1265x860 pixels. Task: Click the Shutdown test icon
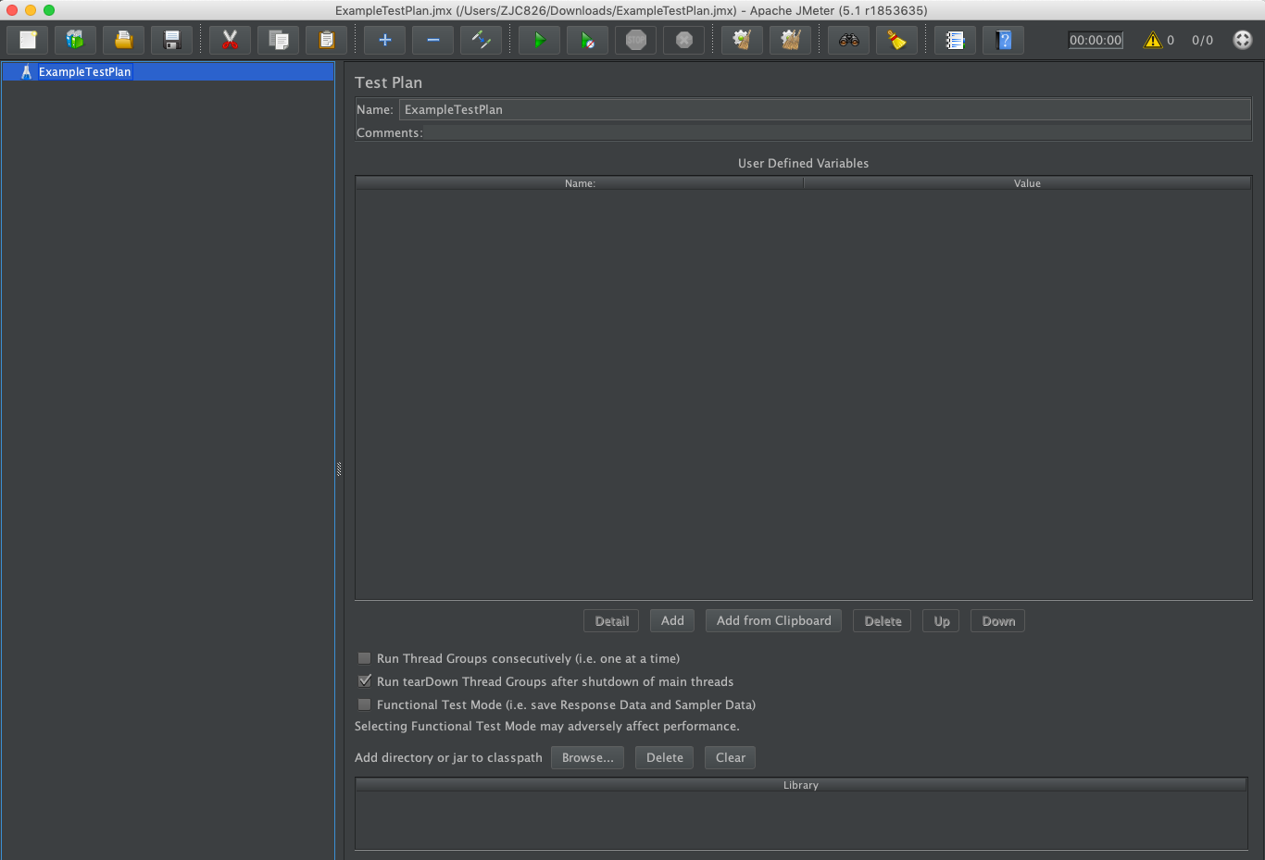point(684,40)
